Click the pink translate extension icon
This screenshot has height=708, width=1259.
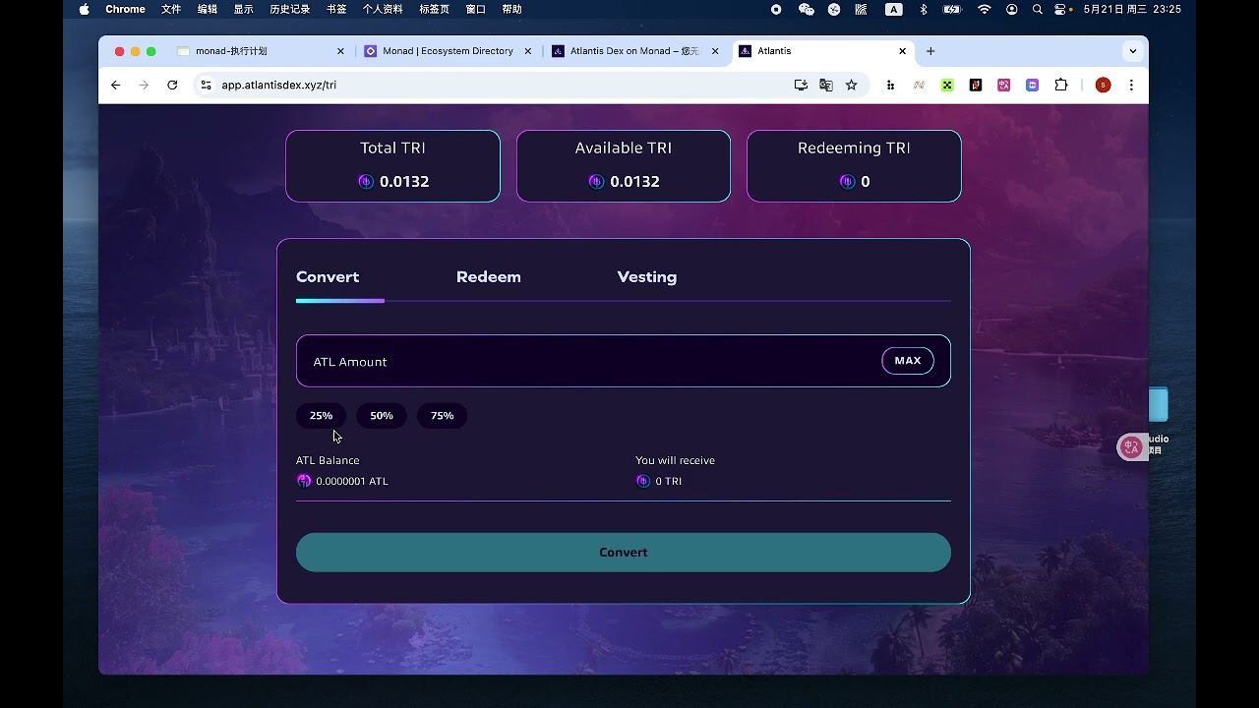point(1004,86)
